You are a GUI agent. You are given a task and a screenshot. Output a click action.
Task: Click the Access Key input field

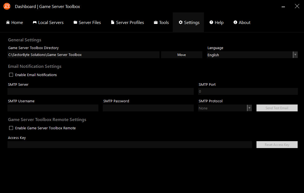pos(130,144)
